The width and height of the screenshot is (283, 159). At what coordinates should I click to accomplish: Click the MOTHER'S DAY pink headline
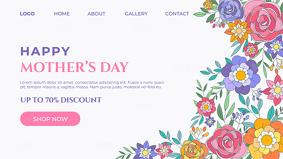click(x=74, y=67)
